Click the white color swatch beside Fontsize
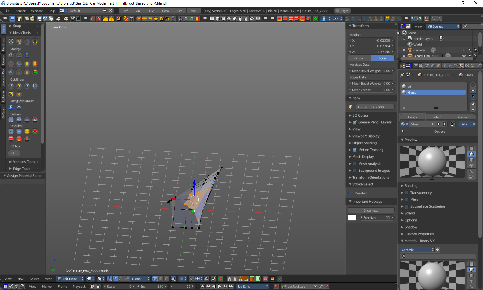Screen dimensions: 483x290 coord(352,218)
